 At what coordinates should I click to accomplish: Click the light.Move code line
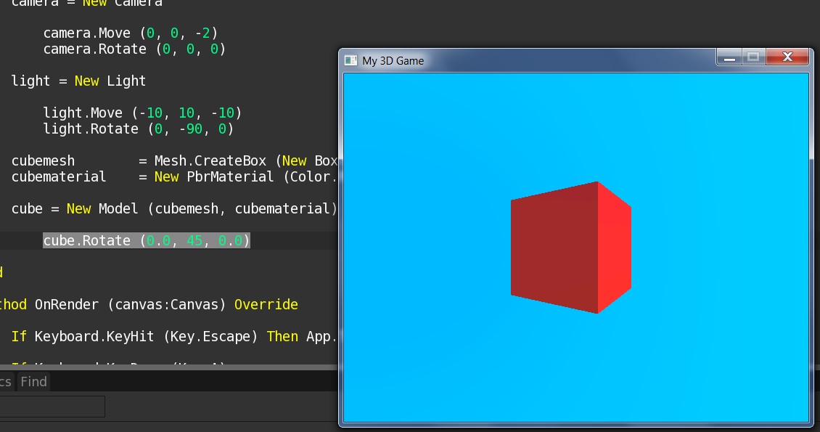[x=142, y=113]
